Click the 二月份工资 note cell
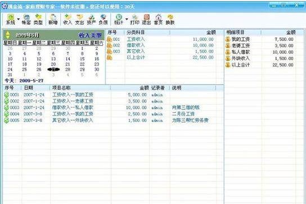The height and width of the screenshot is (204, 306). pyautogui.click(x=183, y=114)
